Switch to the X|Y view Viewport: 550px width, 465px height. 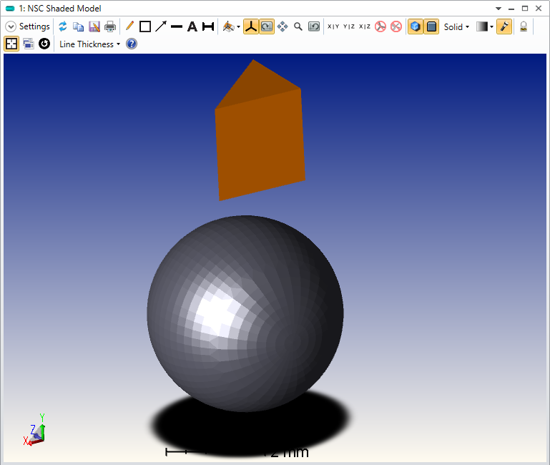[x=333, y=26]
